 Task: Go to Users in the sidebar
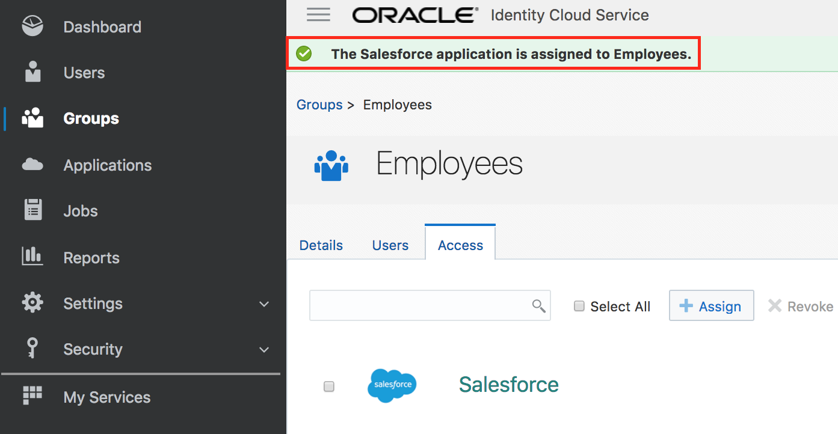[84, 73]
